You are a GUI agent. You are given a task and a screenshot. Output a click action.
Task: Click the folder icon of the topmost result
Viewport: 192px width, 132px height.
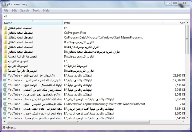(5, 28)
